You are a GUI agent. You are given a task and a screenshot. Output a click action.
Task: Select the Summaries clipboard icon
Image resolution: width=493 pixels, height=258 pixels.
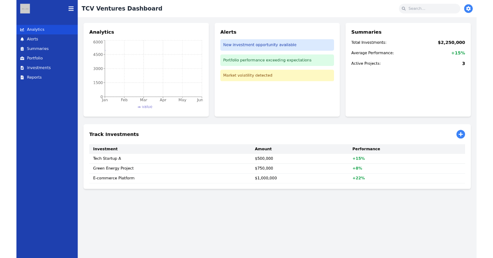(22, 48)
